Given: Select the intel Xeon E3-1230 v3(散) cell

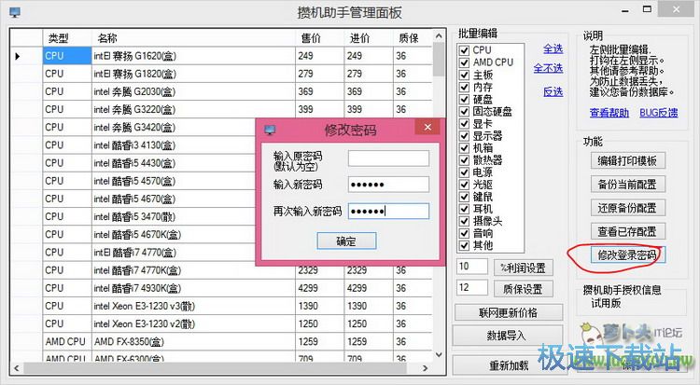Looking at the screenshot, I should [x=193, y=306].
